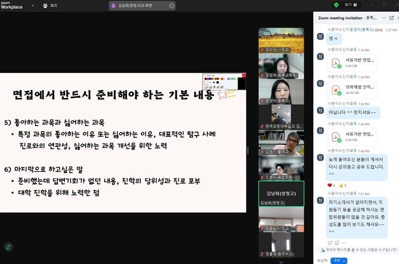Viewport: 399px width, 264px height.
Task: Click 'who can see your messages' link
Action: [360, 249]
